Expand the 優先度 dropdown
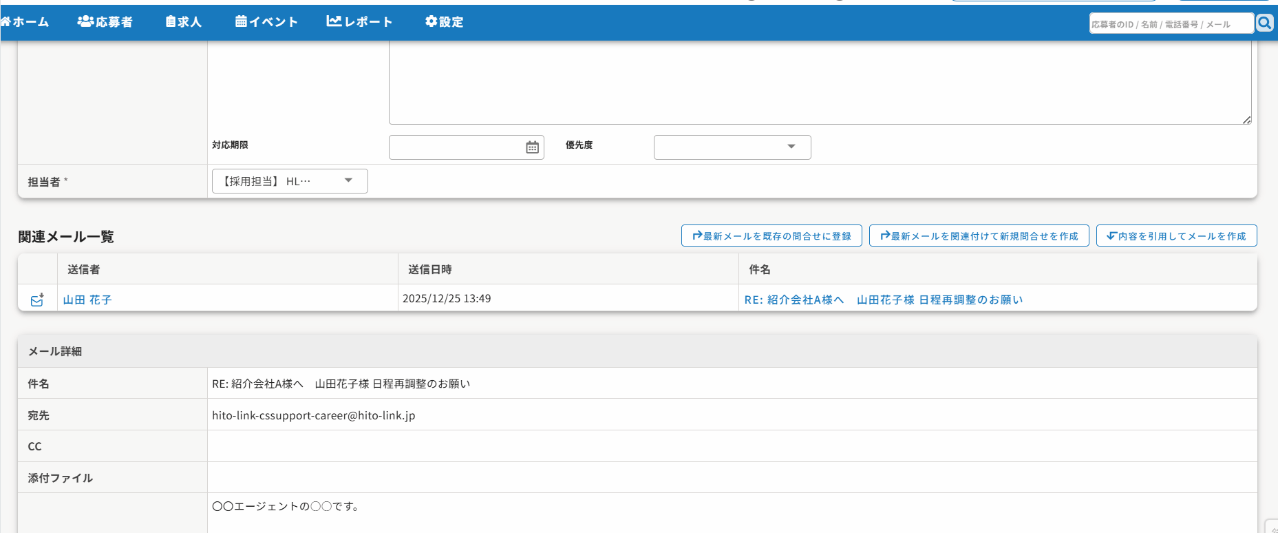 tap(732, 147)
